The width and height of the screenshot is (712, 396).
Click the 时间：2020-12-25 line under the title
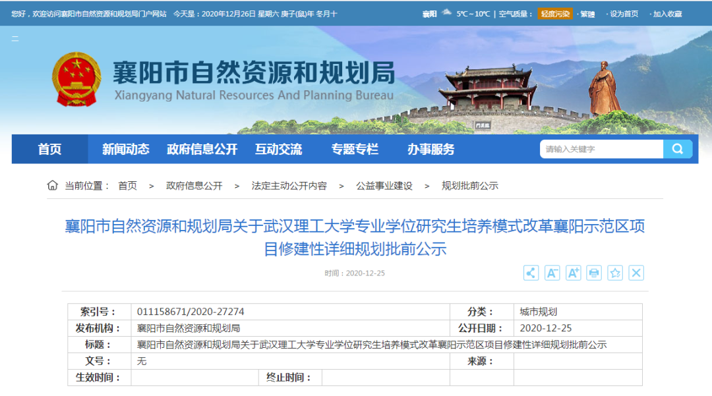(x=355, y=273)
